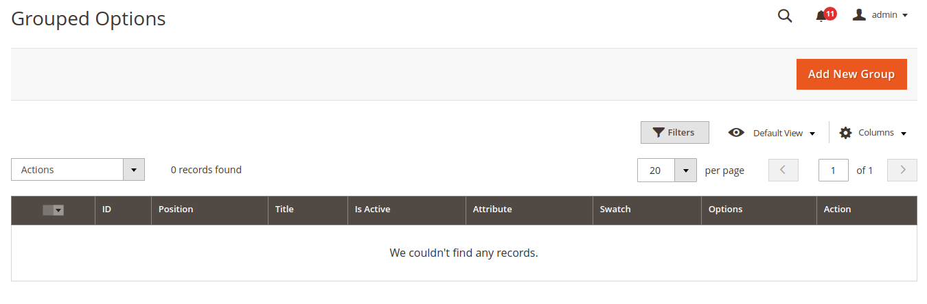Screen dimensions: 927x304
Task: Expand the admin account menu
Action: pyautogui.click(x=889, y=15)
